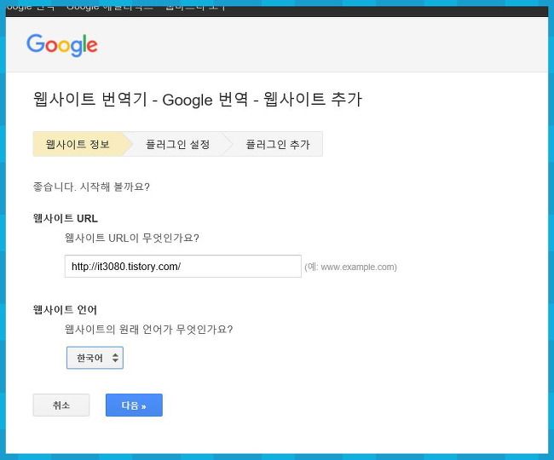
Task: Focus the website URL input field
Action: (x=183, y=266)
